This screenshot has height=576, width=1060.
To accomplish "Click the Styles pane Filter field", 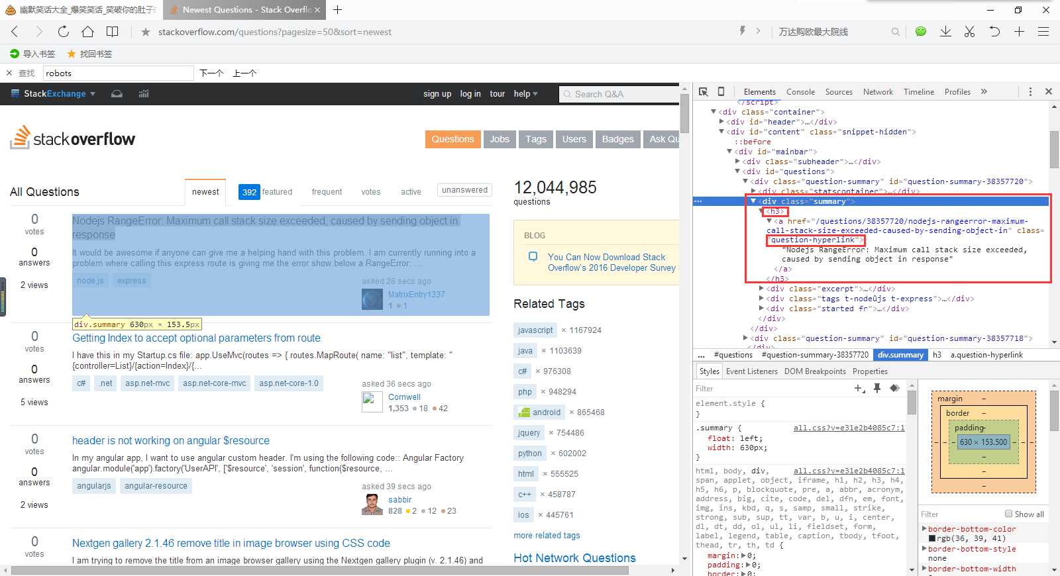I will (772, 389).
